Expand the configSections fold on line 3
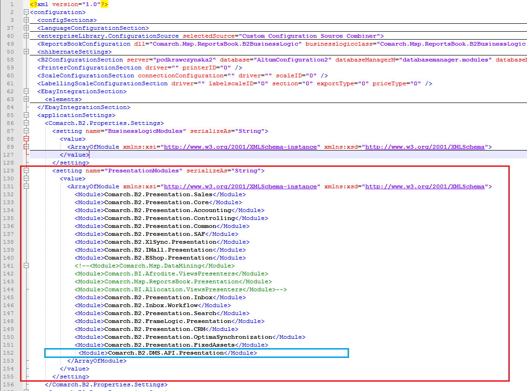The height and width of the screenshot is (391, 527). point(26,20)
